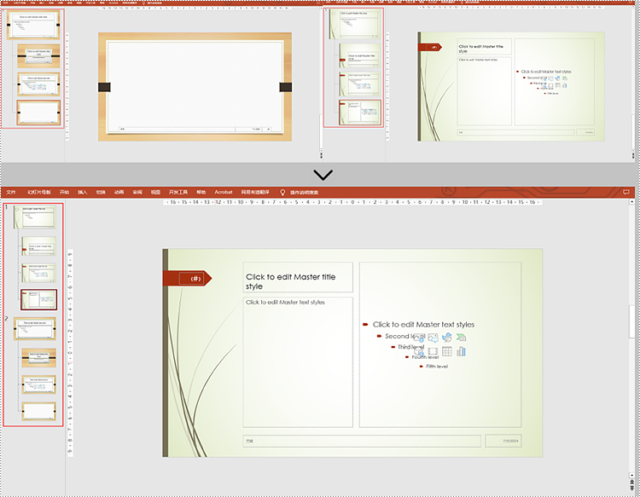This screenshot has width=640, height=497.
Task: Open the 审阅 tab
Action: click(137, 192)
